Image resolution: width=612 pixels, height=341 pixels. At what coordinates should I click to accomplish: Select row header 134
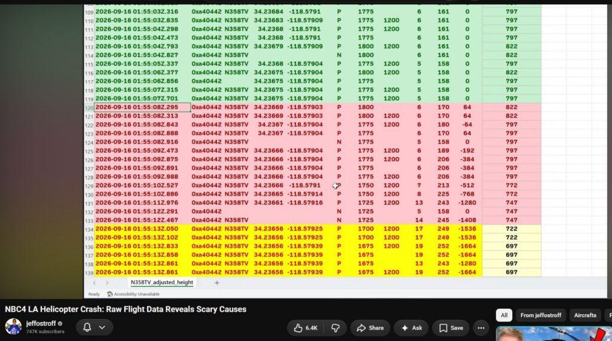(89, 229)
